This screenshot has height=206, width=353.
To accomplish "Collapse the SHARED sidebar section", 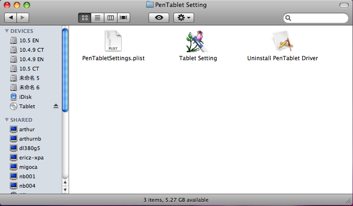I will [7, 119].
